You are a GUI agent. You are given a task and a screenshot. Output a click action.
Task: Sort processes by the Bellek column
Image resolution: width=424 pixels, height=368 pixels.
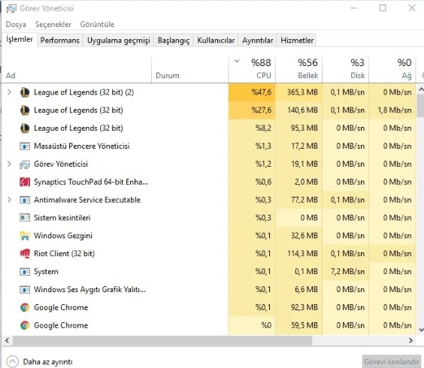pyautogui.click(x=298, y=69)
